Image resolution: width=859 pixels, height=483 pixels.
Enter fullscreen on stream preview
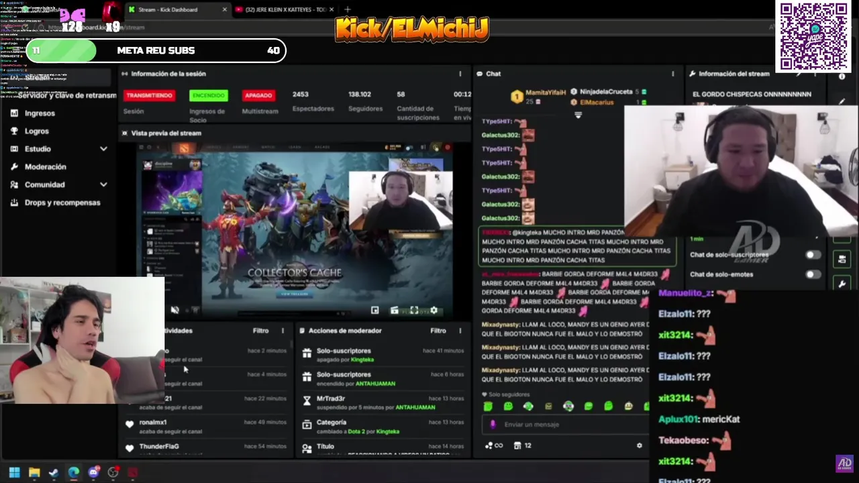[x=414, y=310]
